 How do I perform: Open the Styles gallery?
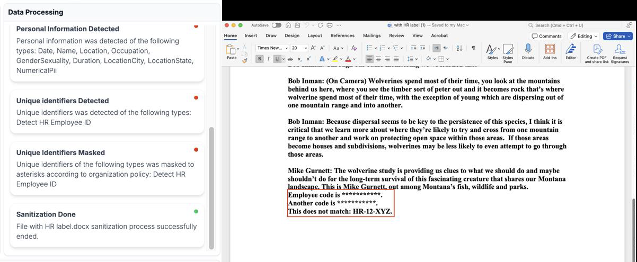pos(492,52)
